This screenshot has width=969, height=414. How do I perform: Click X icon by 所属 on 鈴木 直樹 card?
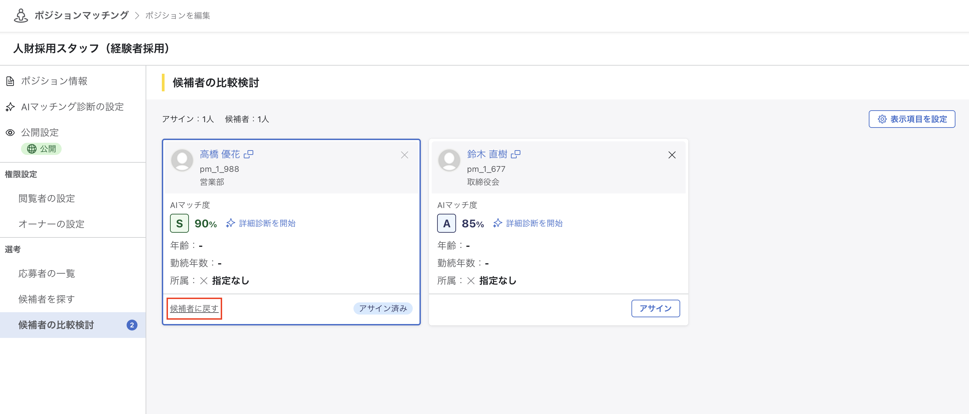coord(471,281)
